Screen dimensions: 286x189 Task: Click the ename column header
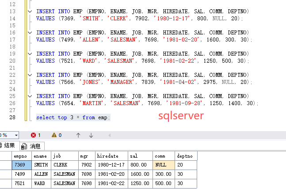41,156
